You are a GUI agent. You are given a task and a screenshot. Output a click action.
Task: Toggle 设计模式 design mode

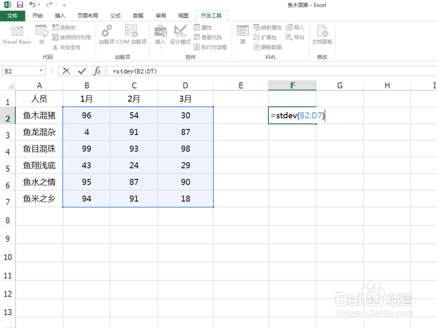point(180,34)
